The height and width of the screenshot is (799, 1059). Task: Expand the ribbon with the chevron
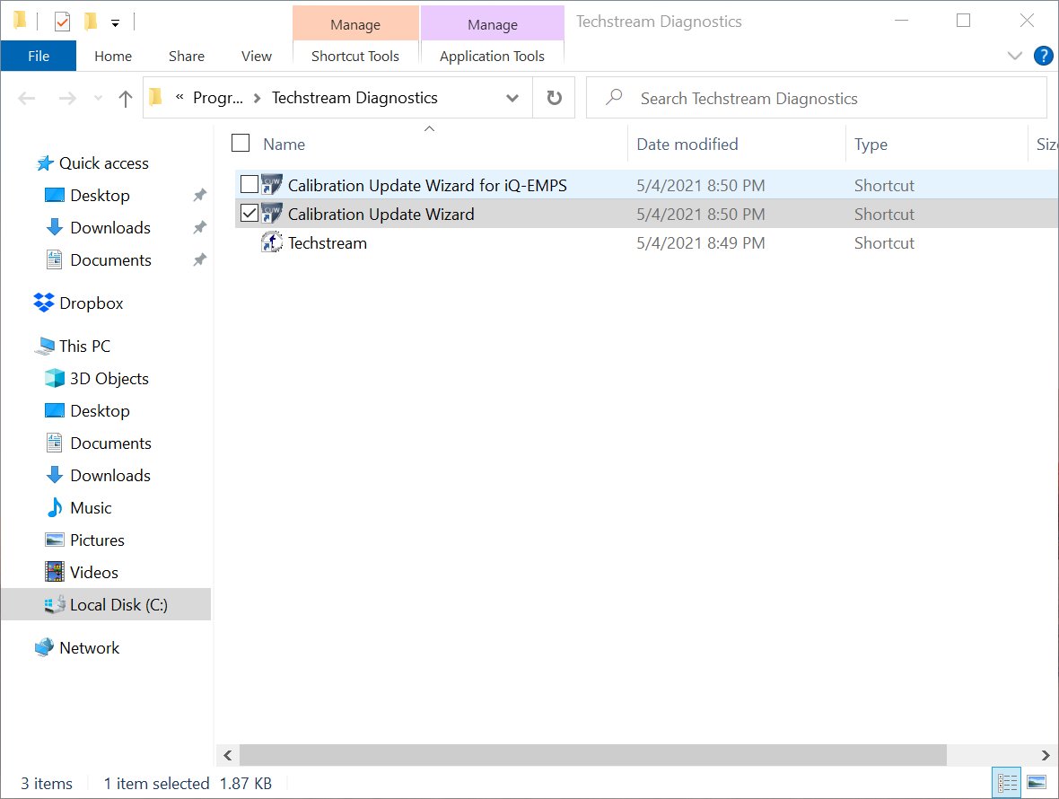point(1014,56)
